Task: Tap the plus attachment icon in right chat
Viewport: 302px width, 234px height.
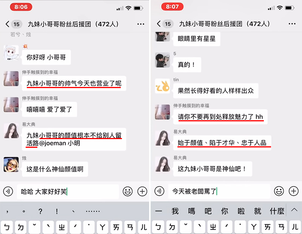Action: pos(294,191)
